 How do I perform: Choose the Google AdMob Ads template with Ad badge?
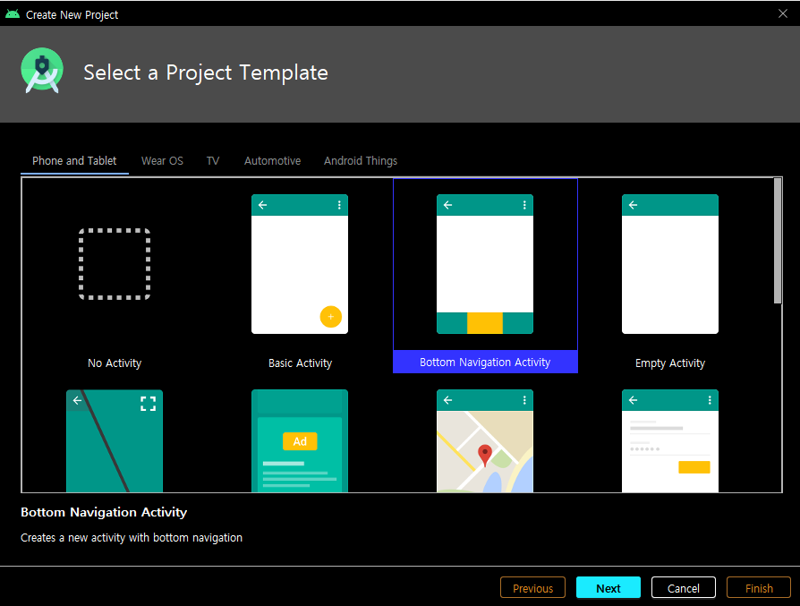coord(300,440)
